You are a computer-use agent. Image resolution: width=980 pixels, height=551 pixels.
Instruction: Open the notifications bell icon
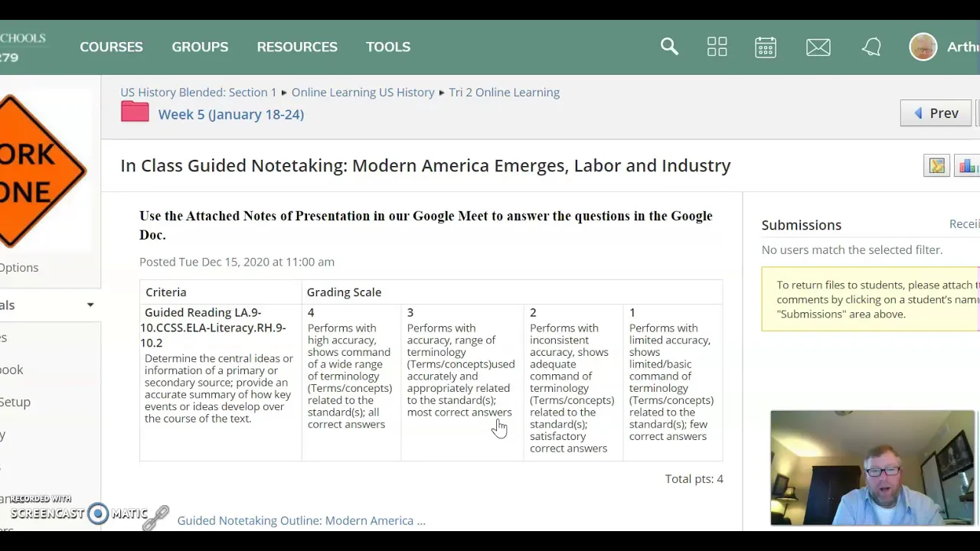click(871, 47)
